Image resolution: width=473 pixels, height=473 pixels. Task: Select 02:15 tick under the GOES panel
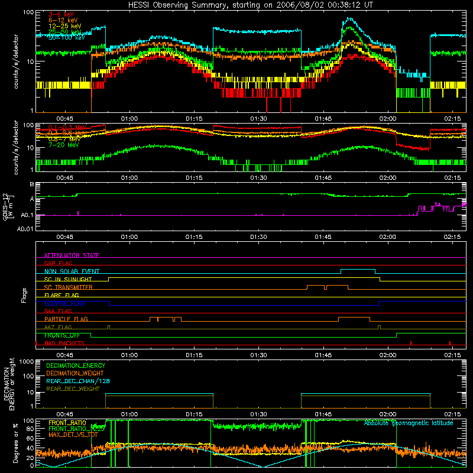pos(452,237)
